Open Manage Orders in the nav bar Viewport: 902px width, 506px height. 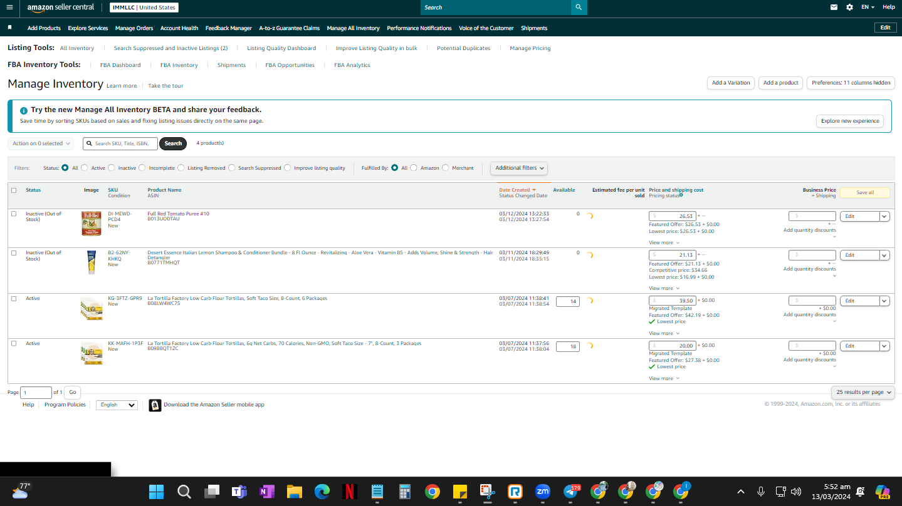(x=134, y=28)
